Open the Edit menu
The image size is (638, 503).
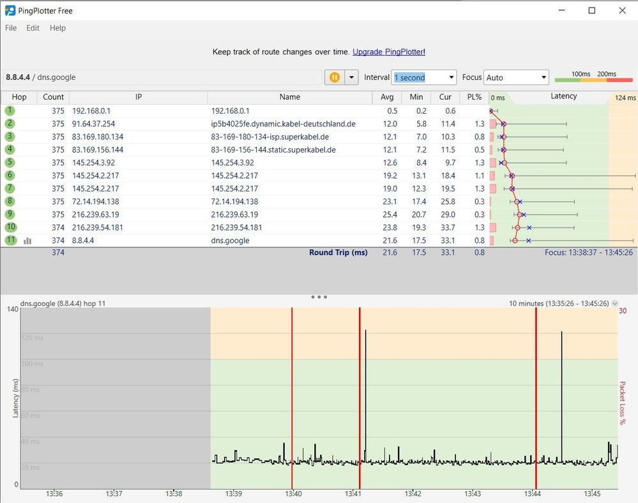click(33, 28)
